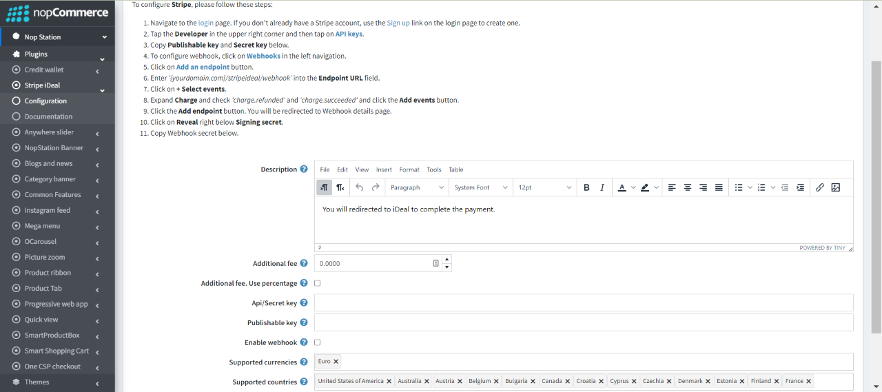Center align text in the editor
Screen dimensions: 882x392
coord(688,187)
